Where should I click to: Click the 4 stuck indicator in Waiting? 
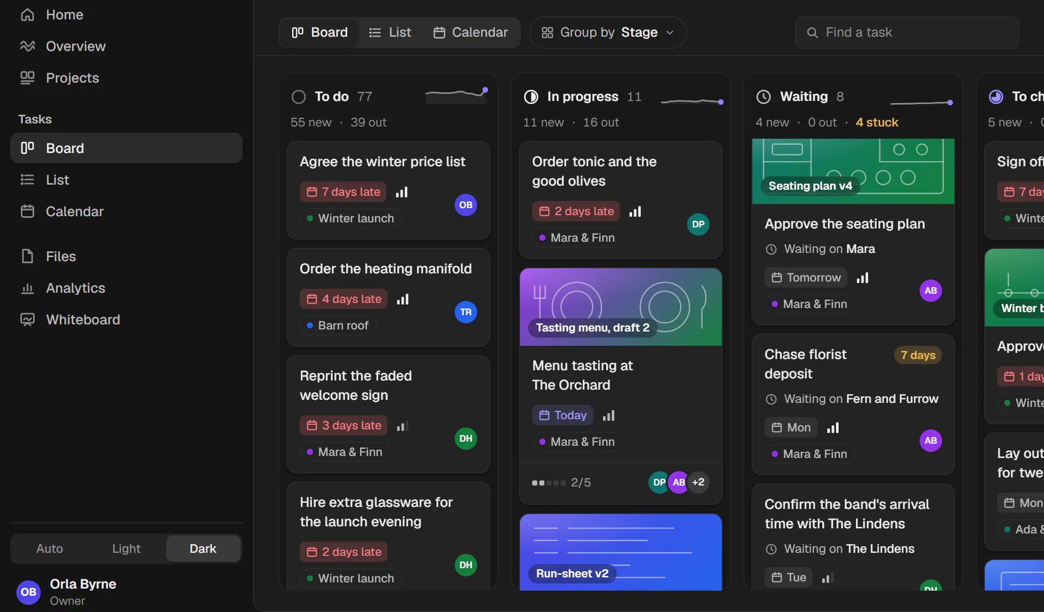click(x=877, y=122)
